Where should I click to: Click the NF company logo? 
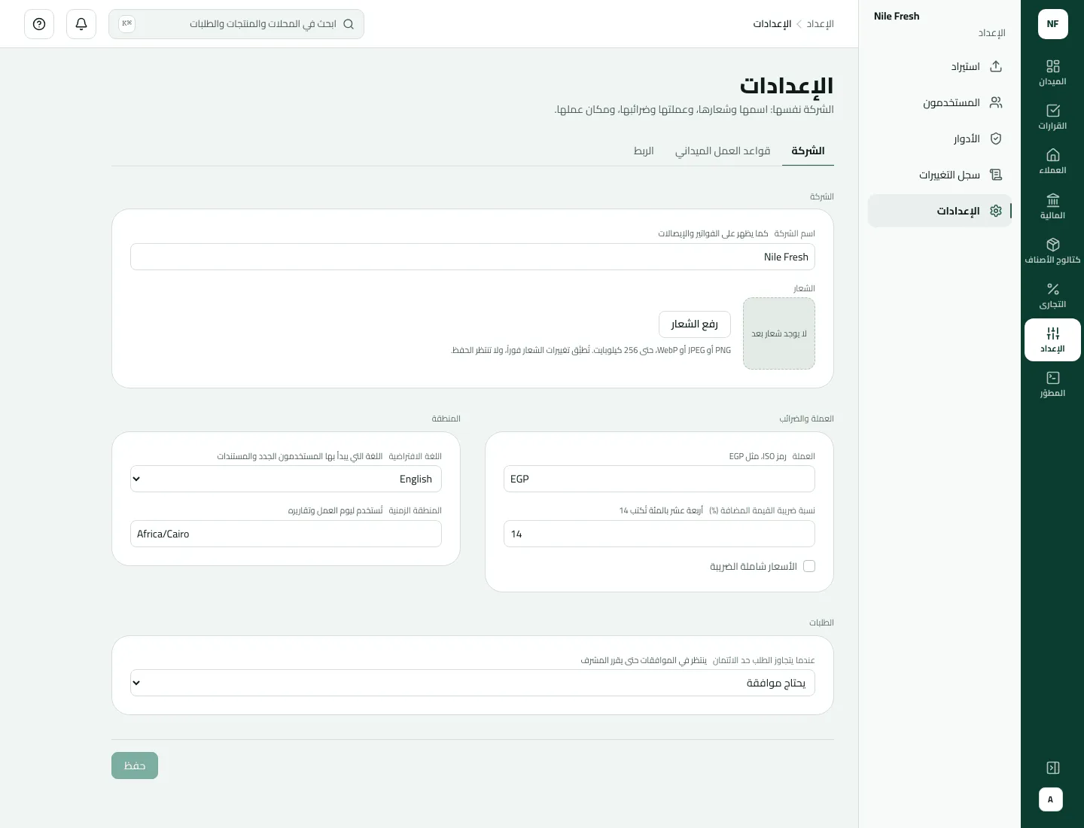1052,24
